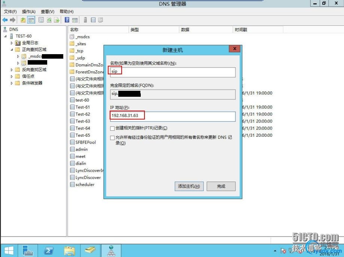The image size is (344, 257).
Task: Open Server Manager from the taskbar
Action: click(28, 251)
